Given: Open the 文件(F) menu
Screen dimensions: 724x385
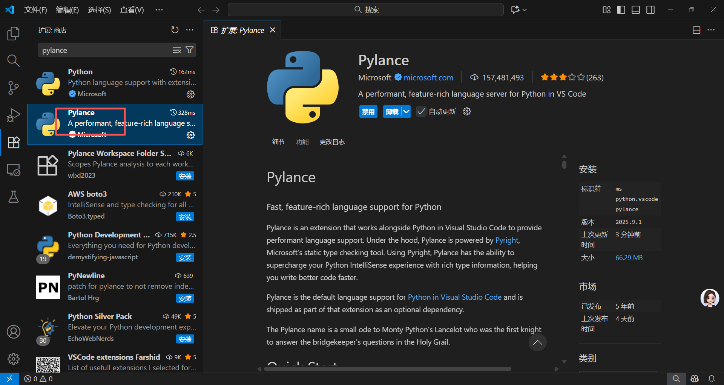Looking at the screenshot, I should [x=35, y=10].
